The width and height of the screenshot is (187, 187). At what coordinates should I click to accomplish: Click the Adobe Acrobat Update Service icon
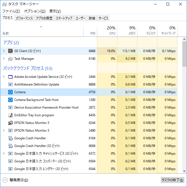pyautogui.click(x=10, y=77)
